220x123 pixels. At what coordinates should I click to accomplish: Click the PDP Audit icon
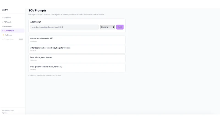(x=3, y=22)
